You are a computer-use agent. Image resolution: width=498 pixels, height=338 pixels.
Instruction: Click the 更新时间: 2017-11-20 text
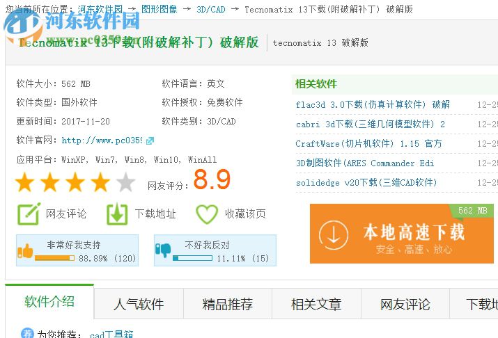click(63, 121)
